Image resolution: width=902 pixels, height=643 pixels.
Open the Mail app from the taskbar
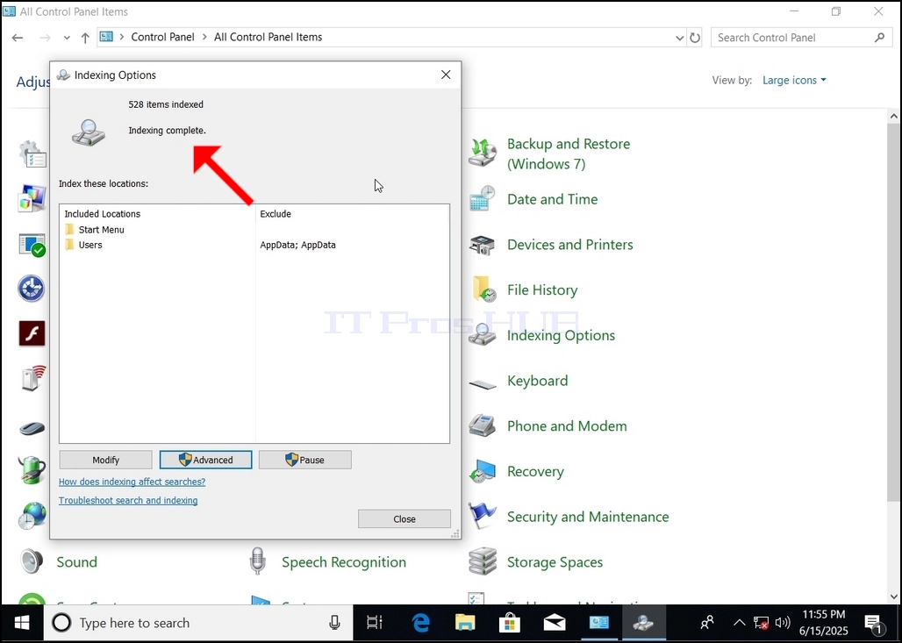point(555,623)
